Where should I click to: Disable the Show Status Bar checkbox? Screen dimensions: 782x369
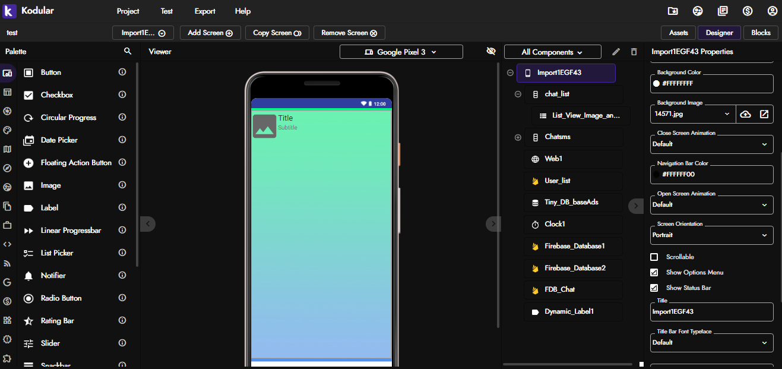click(x=654, y=288)
